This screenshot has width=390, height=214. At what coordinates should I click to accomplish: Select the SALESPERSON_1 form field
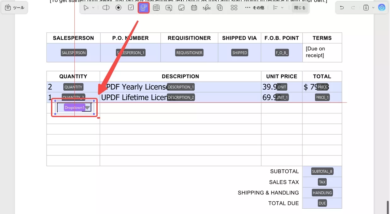click(130, 53)
